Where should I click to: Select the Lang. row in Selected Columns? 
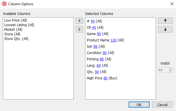pos(120,65)
